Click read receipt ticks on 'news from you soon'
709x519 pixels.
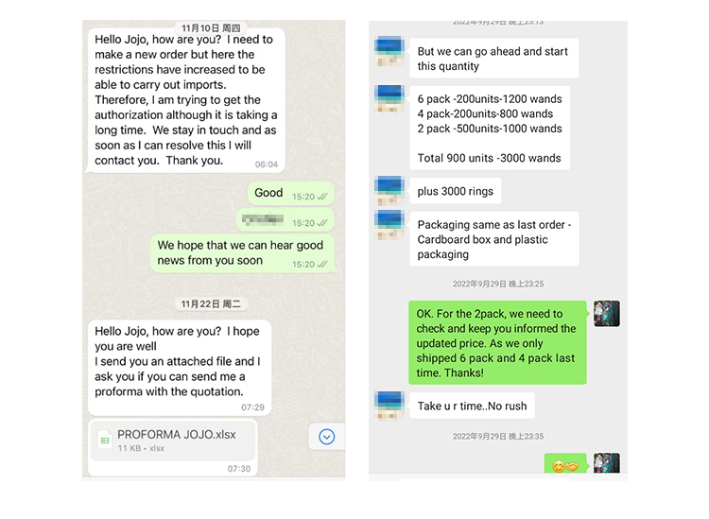(x=322, y=265)
